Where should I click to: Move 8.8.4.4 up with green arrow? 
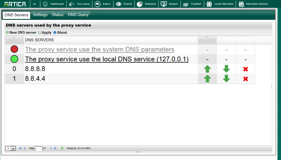click(207, 78)
